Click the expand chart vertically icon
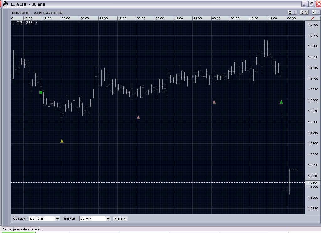 click(x=294, y=13)
